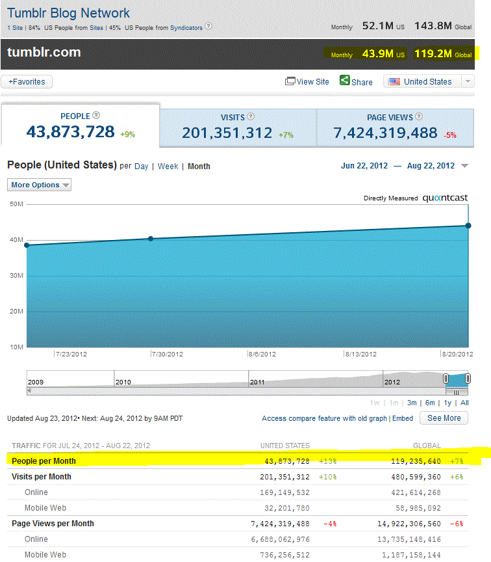Select the VISITS tab

pos(238,128)
